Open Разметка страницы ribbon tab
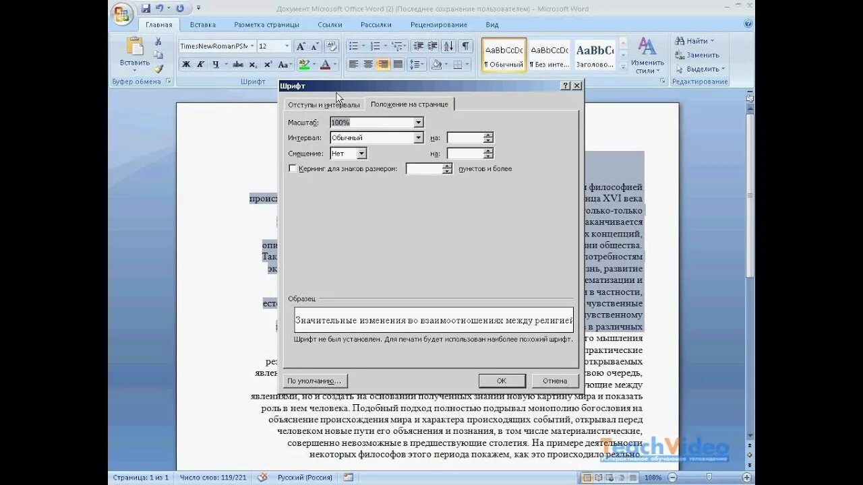Image resolution: width=863 pixels, height=485 pixels. coord(266,24)
